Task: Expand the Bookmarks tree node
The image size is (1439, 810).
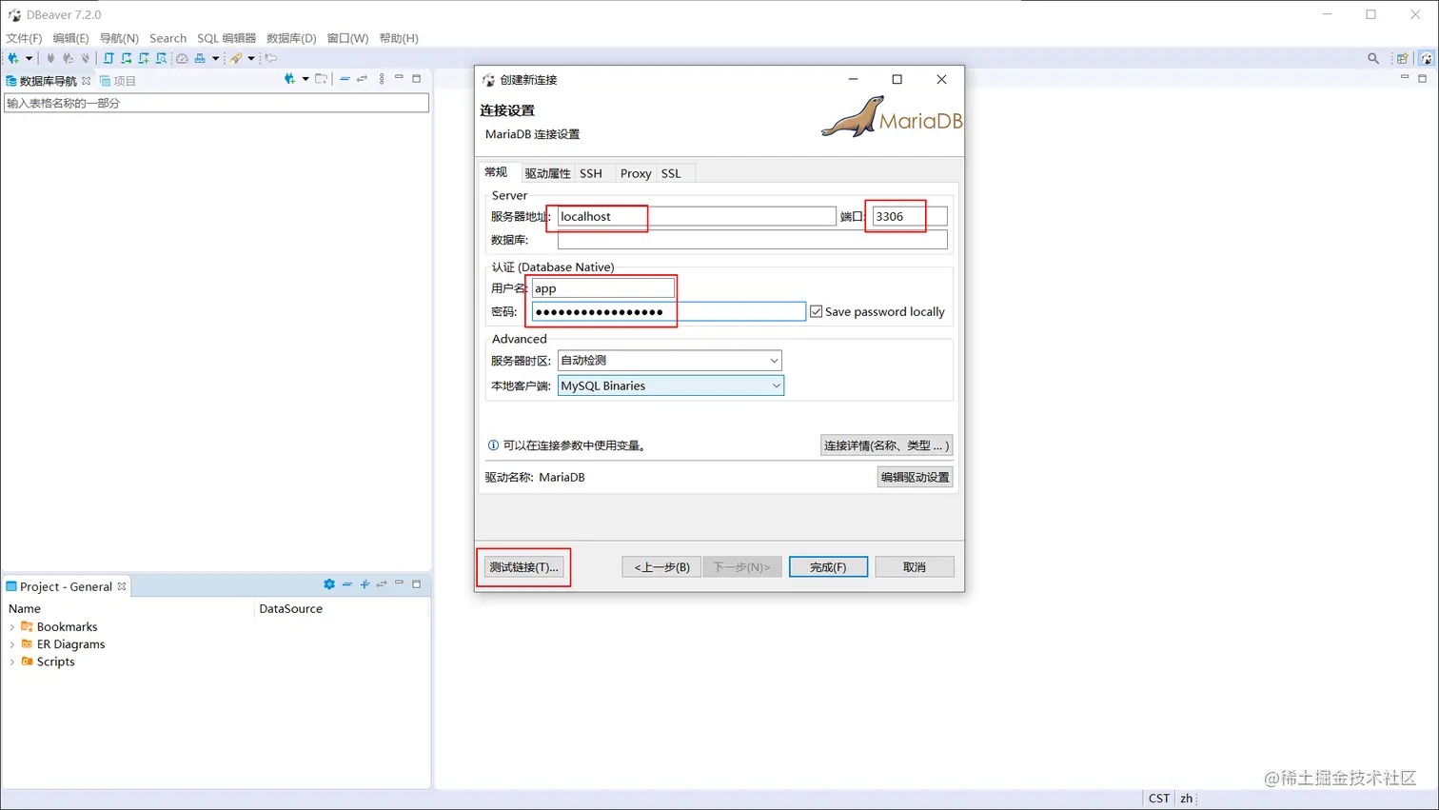Action: click(11, 627)
